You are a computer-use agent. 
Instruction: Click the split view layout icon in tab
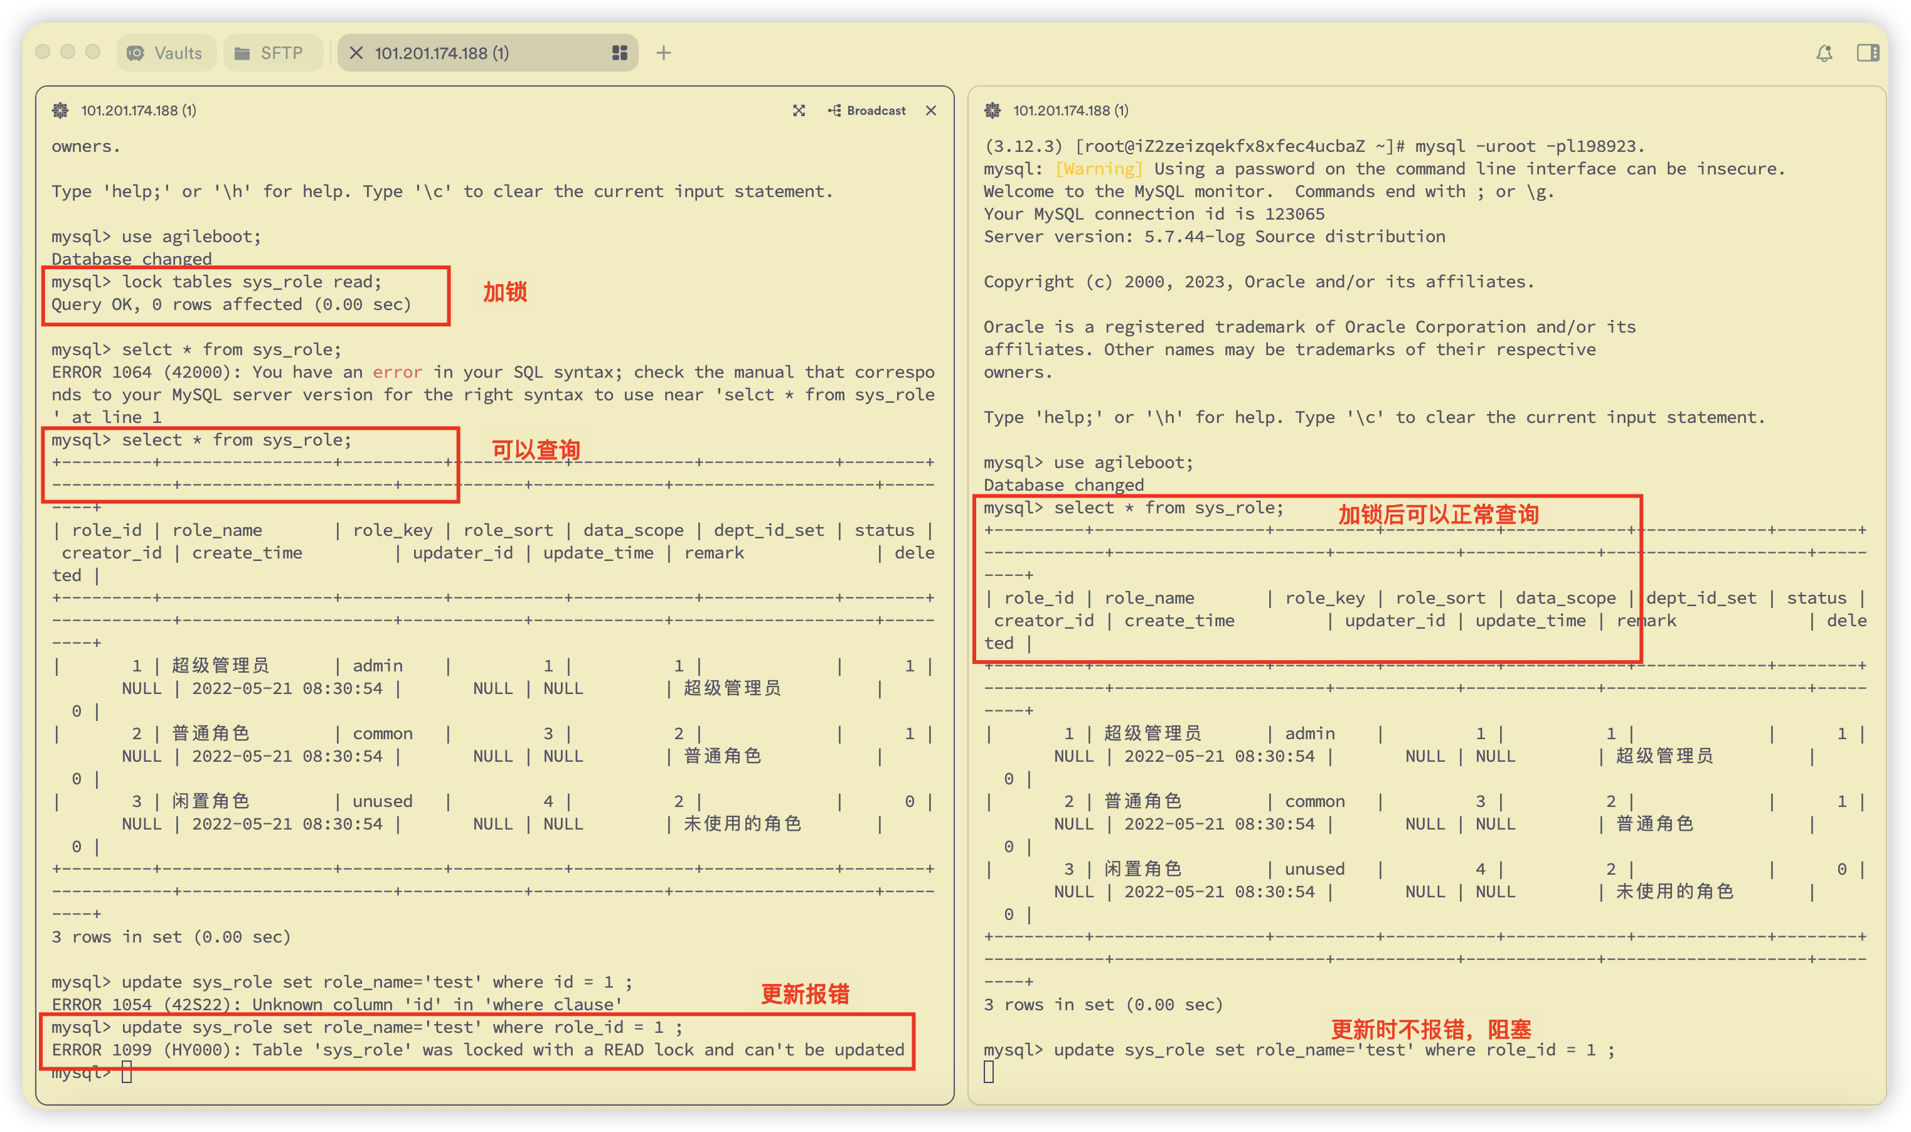pyautogui.click(x=619, y=53)
